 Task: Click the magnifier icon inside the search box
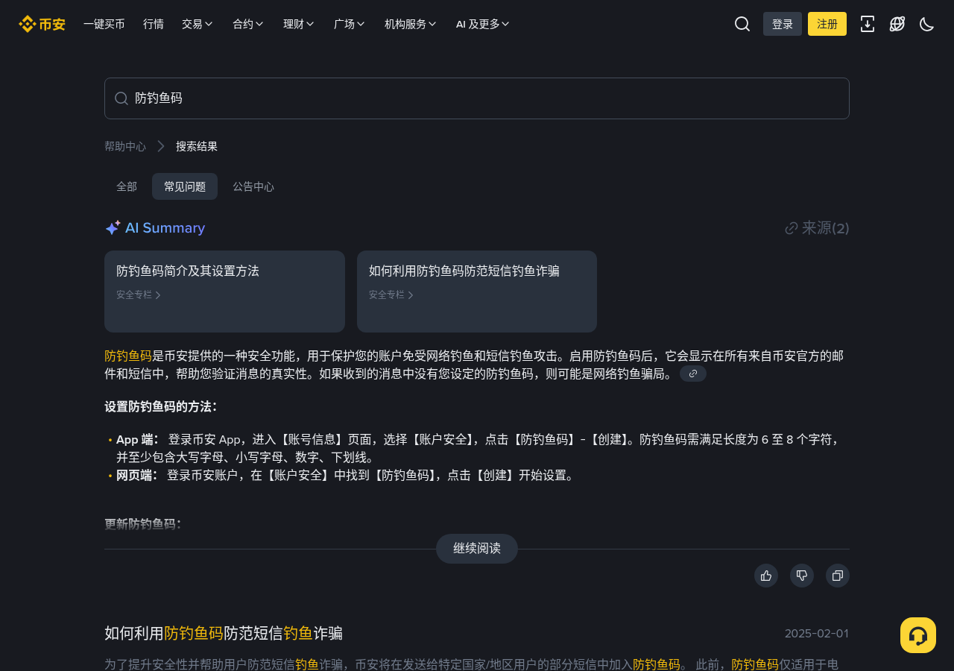coord(121,98)
